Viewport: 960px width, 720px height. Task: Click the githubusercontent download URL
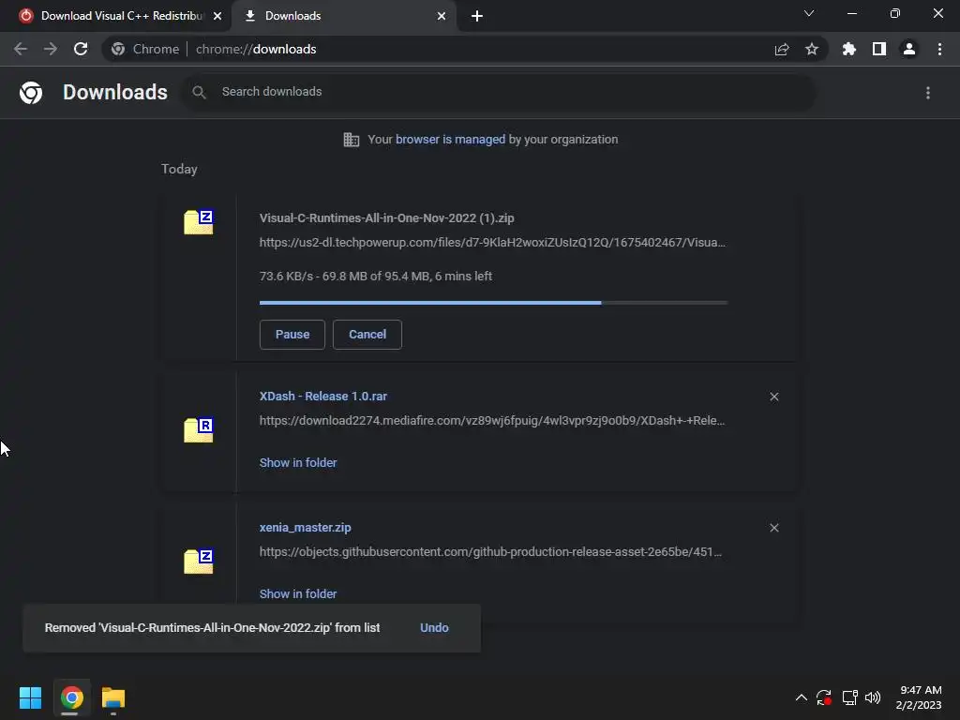point(490,551)
